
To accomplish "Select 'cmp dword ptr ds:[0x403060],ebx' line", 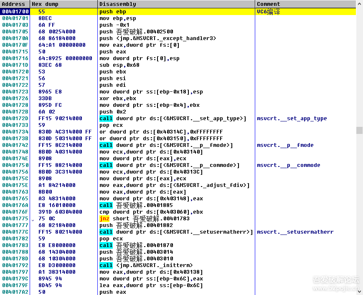I will click(x=151, y=212).
